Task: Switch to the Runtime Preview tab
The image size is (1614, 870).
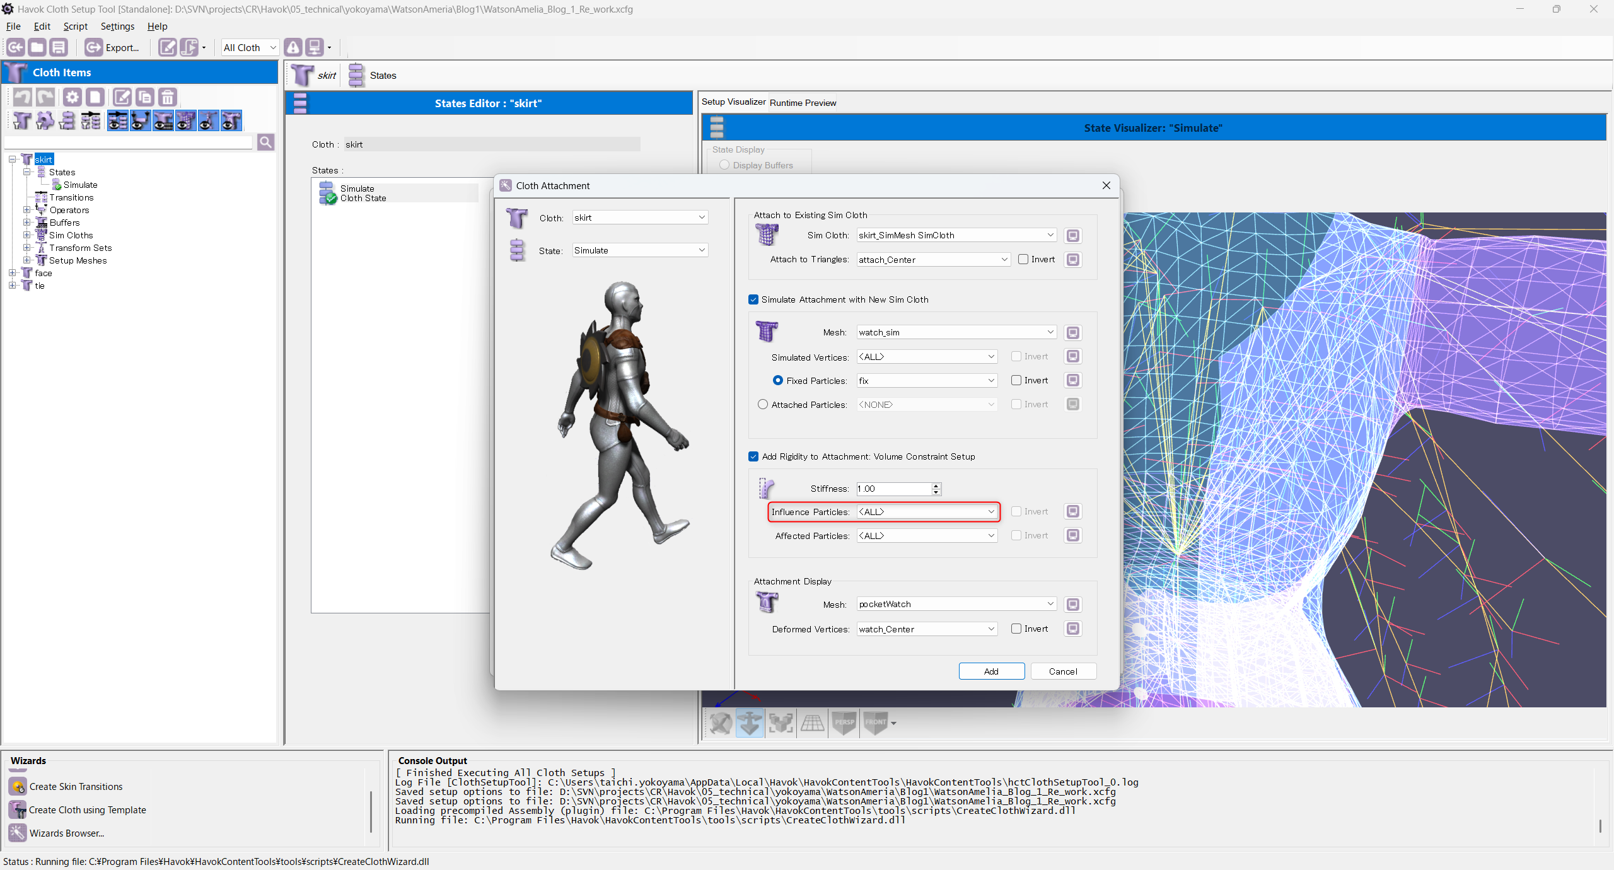Action: pyautogui.click(x=803, y=103)
